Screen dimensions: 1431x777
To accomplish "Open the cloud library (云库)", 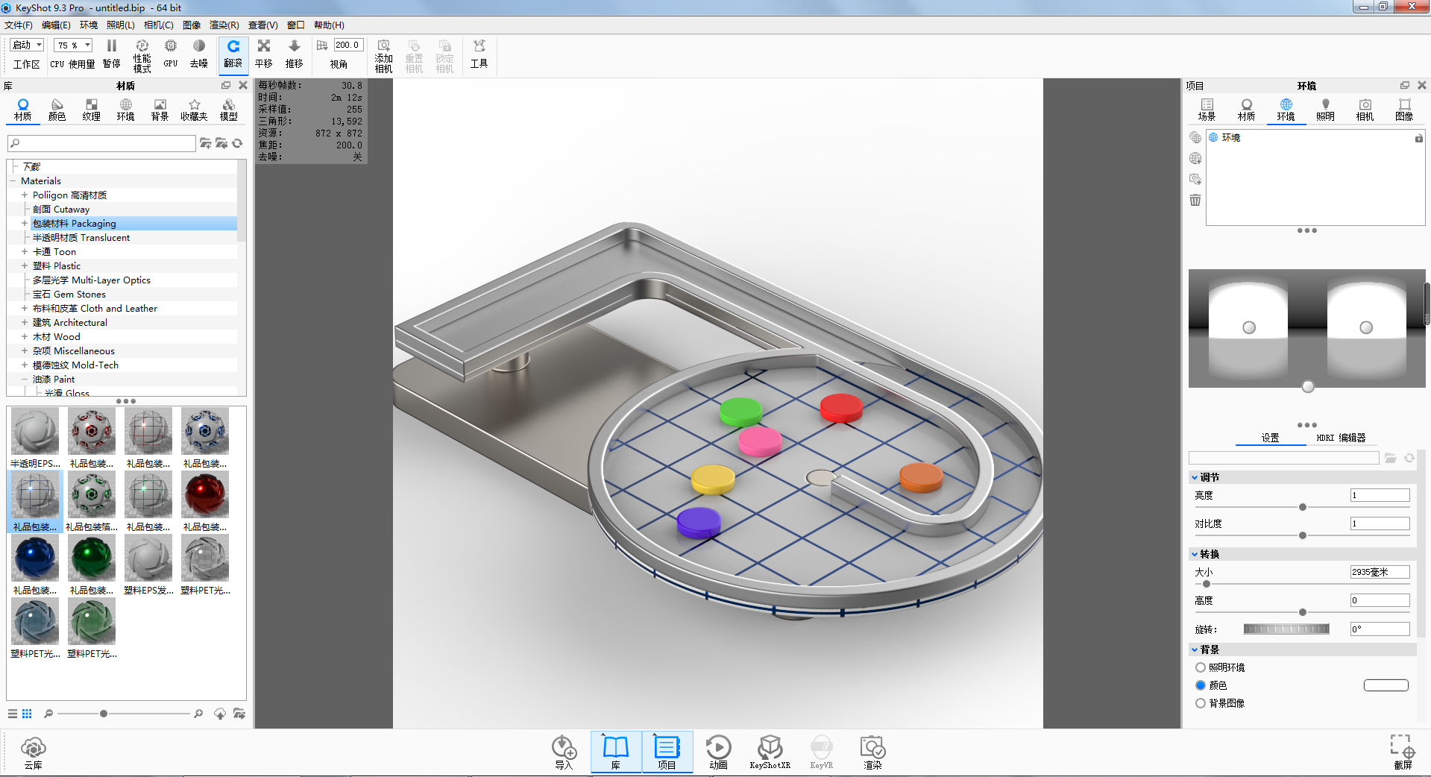I will pyautogui.click(x=34, y=752).
